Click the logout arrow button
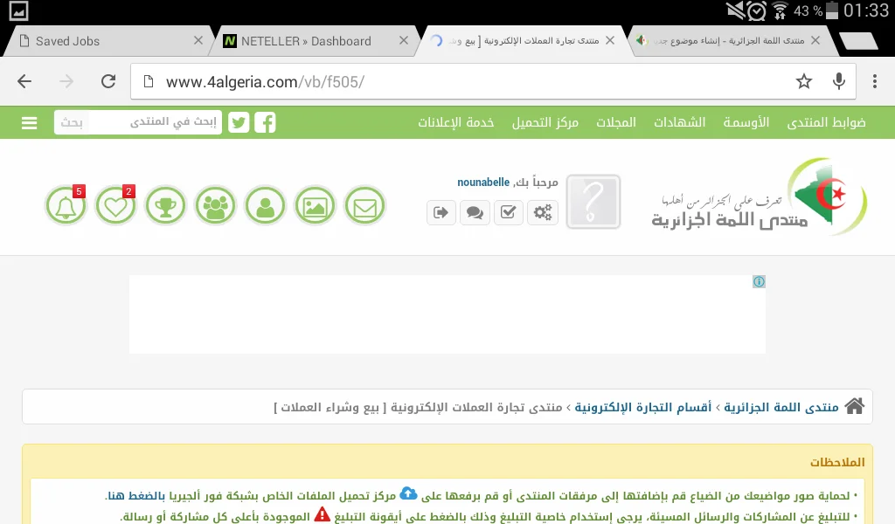Viewport: 895px width, 524px height. (x=441, y=212)
